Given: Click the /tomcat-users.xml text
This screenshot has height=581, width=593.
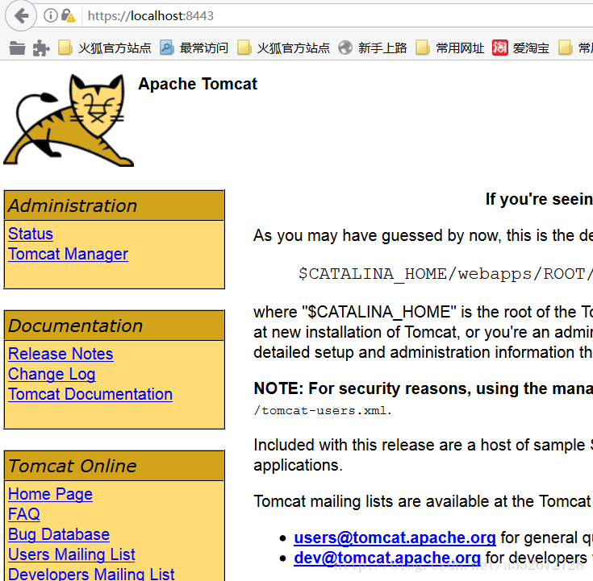Looking at the screenshot, I should point(323,411).
